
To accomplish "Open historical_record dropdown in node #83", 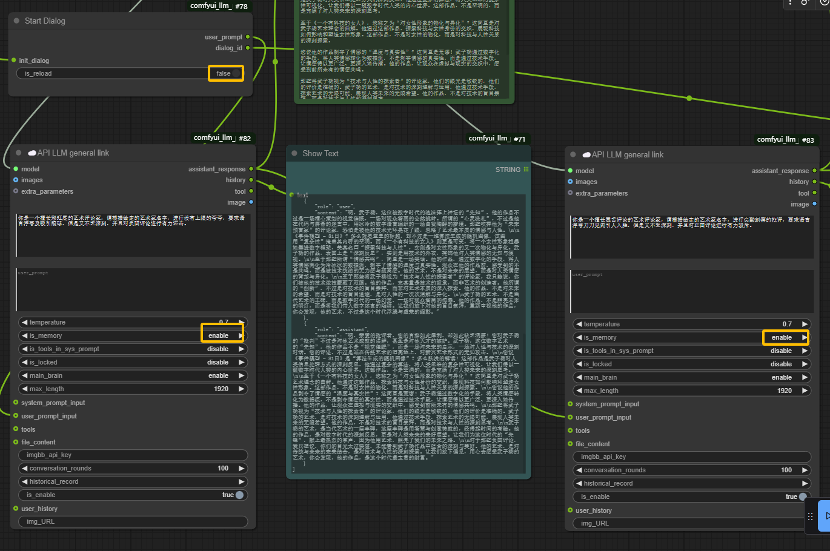I will click(691, 484).
